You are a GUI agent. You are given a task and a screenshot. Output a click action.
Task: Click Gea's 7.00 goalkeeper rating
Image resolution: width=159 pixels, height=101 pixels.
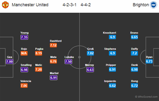click(10, 62)
